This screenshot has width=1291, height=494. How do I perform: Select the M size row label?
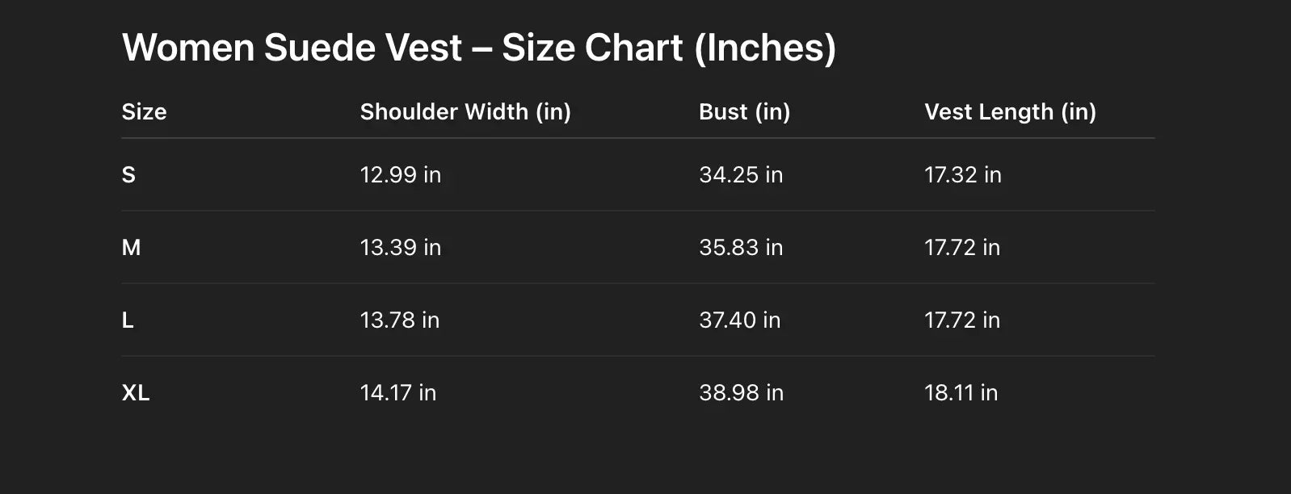click(131, 248)
